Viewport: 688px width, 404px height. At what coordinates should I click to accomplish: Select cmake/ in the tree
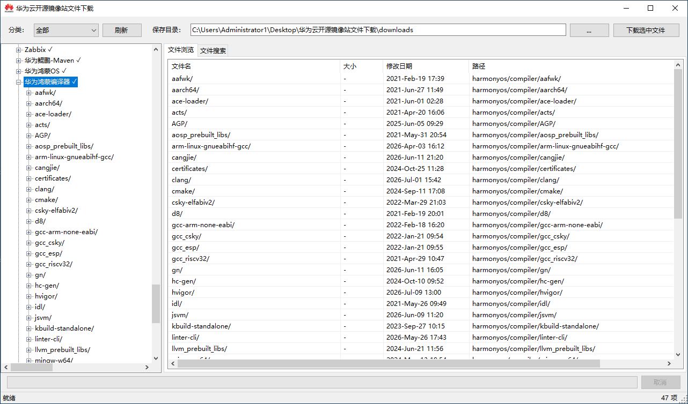pos(46,200)
